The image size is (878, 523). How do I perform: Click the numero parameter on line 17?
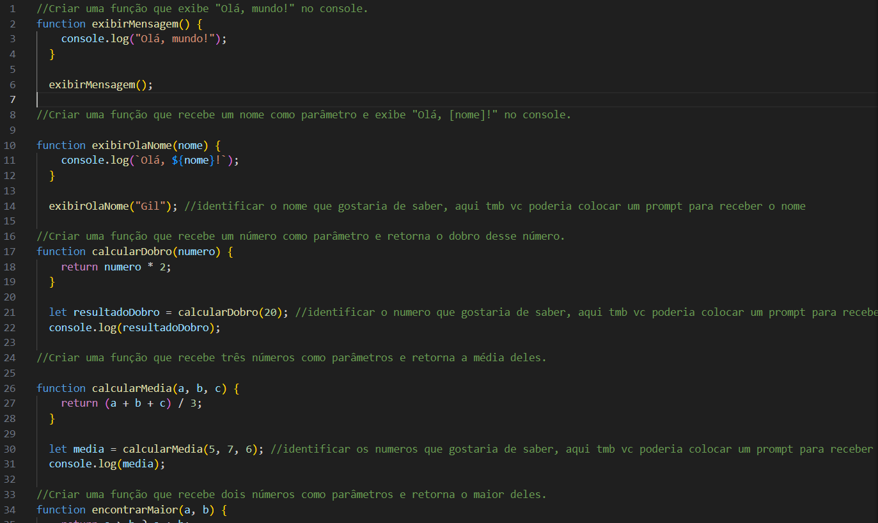pyautogui.click(x=196, y=251)
